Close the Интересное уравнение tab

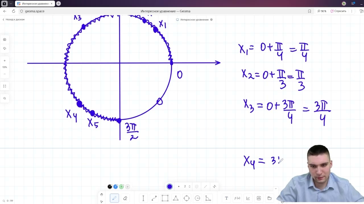pyautogui.click(x=51, y=3)
